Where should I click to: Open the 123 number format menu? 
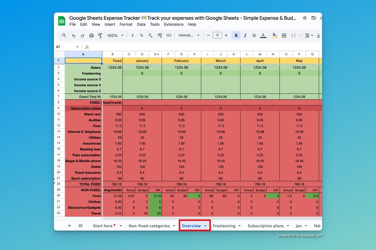tap(169, 35)
